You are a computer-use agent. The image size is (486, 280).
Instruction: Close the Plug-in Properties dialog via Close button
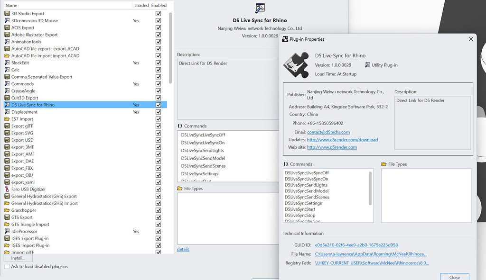pyautogui.click(x=454, y=277)
